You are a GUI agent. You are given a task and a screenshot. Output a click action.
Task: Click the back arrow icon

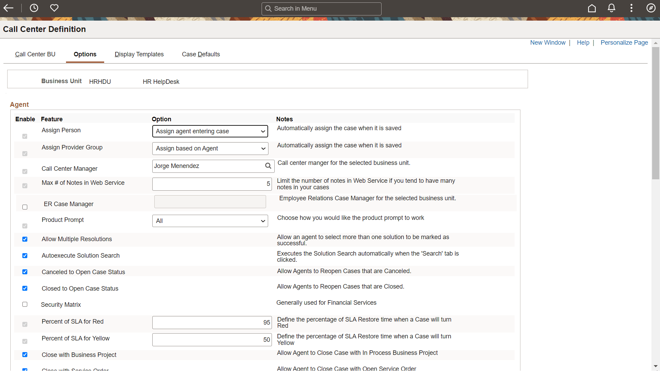coord(8,8)
